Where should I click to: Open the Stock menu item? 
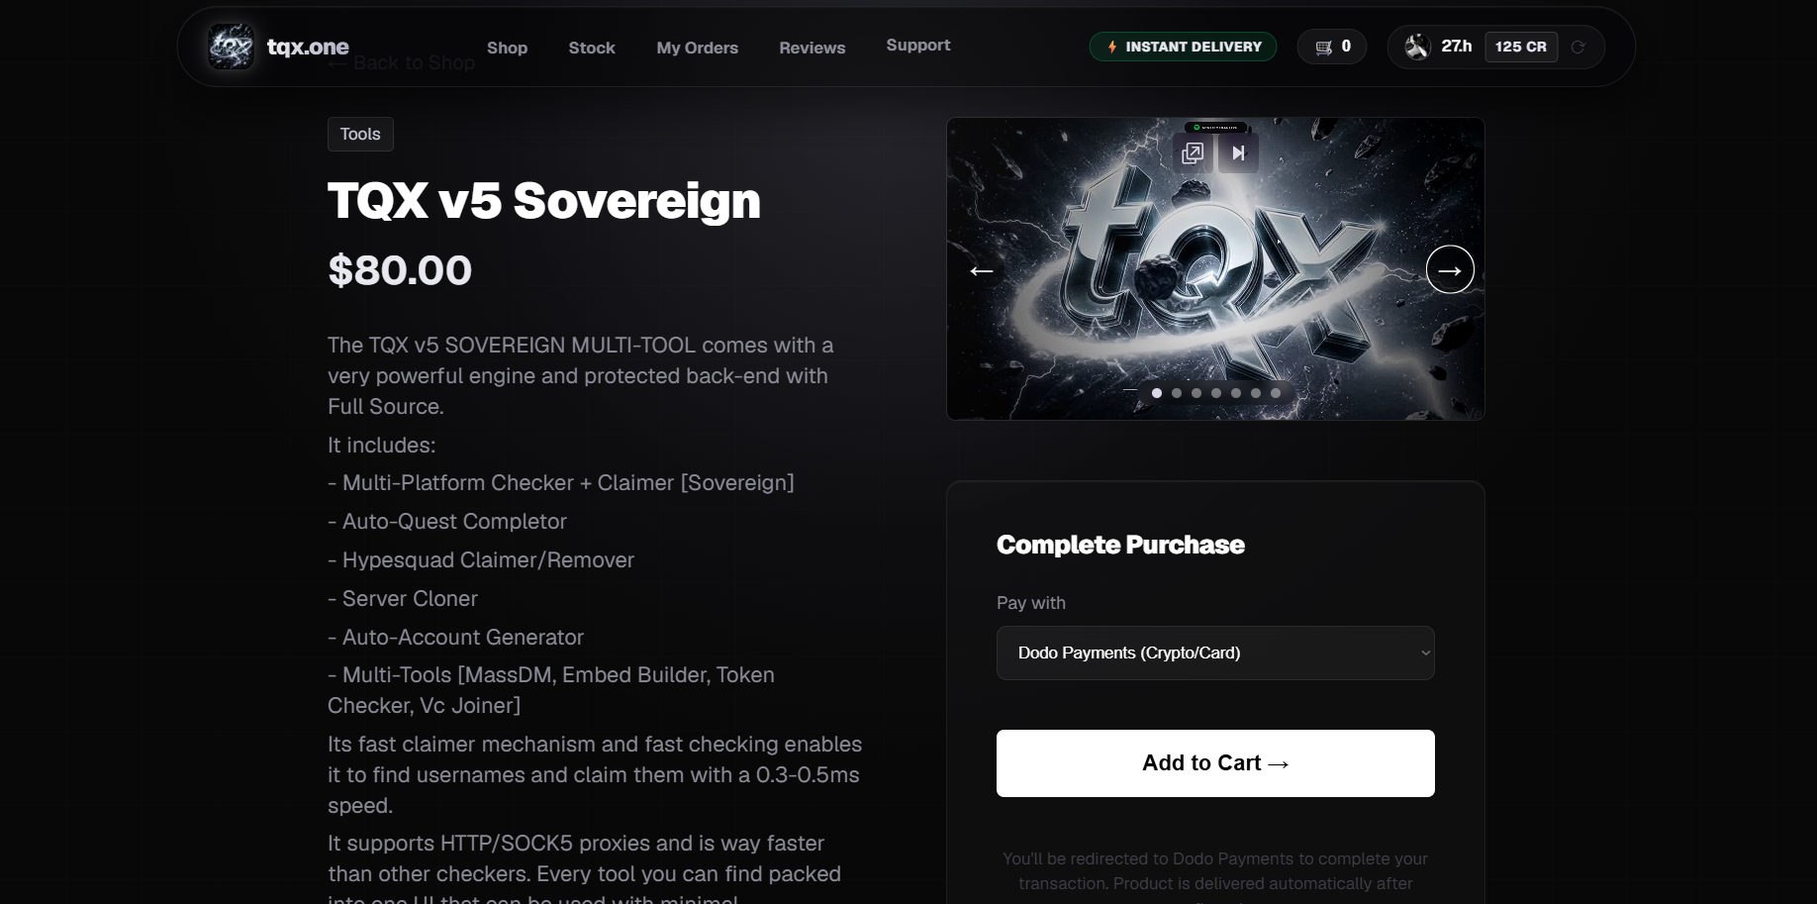pos(592,48)
